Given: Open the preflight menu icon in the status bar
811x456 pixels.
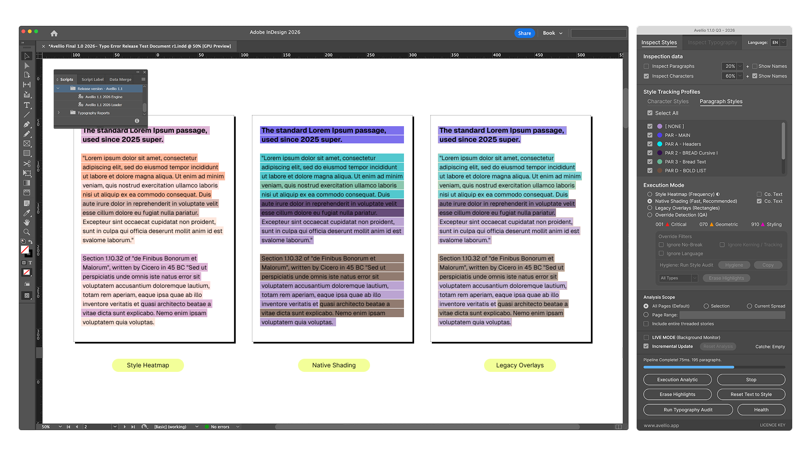Looking at the screenshot, I should tap(144, 427).
